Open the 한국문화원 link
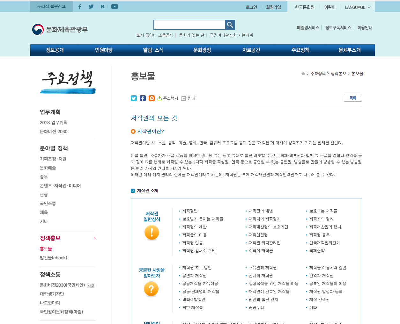The width and height of the screenshot is (400, 324). tap(305, 7)
